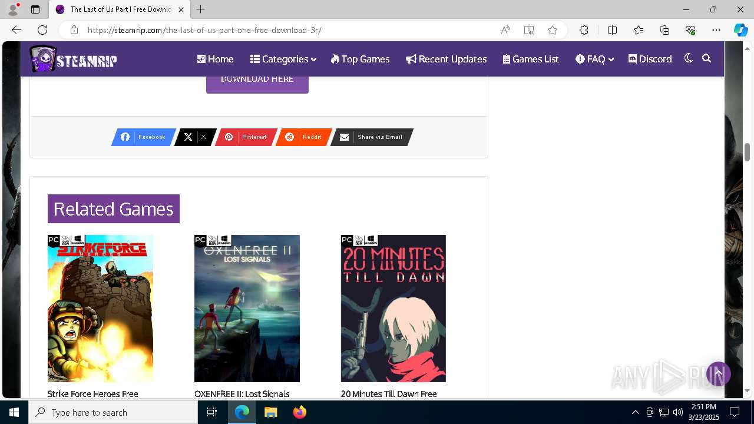Screen dimensions: 754x424
Task: Open network status tray icon
Action: pos(664,412)
